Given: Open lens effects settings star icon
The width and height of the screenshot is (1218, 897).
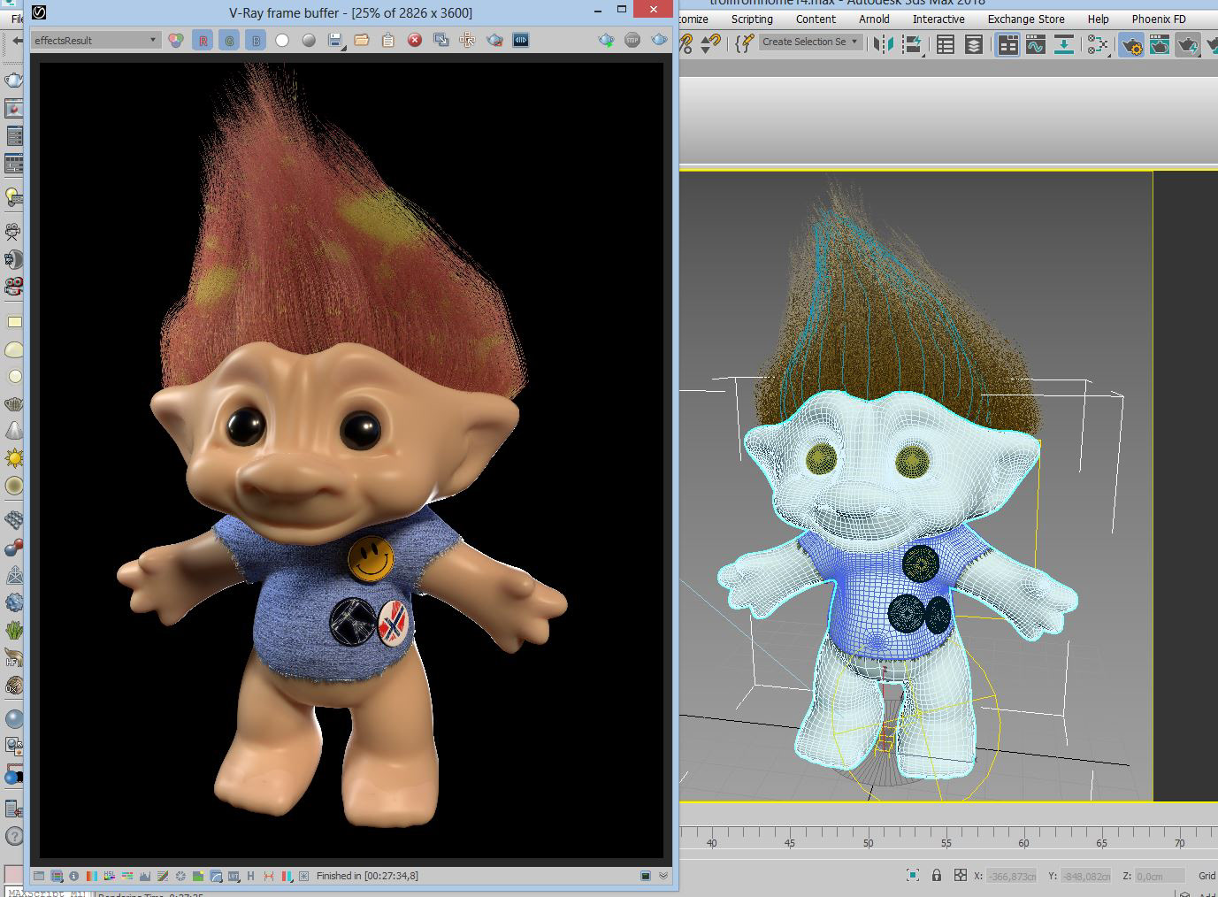Looking at the screenshot, I should click(x=303, y=876).
